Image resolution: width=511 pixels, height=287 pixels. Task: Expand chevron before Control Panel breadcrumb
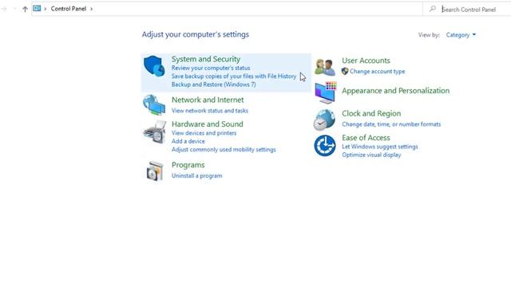coord(46,9)
